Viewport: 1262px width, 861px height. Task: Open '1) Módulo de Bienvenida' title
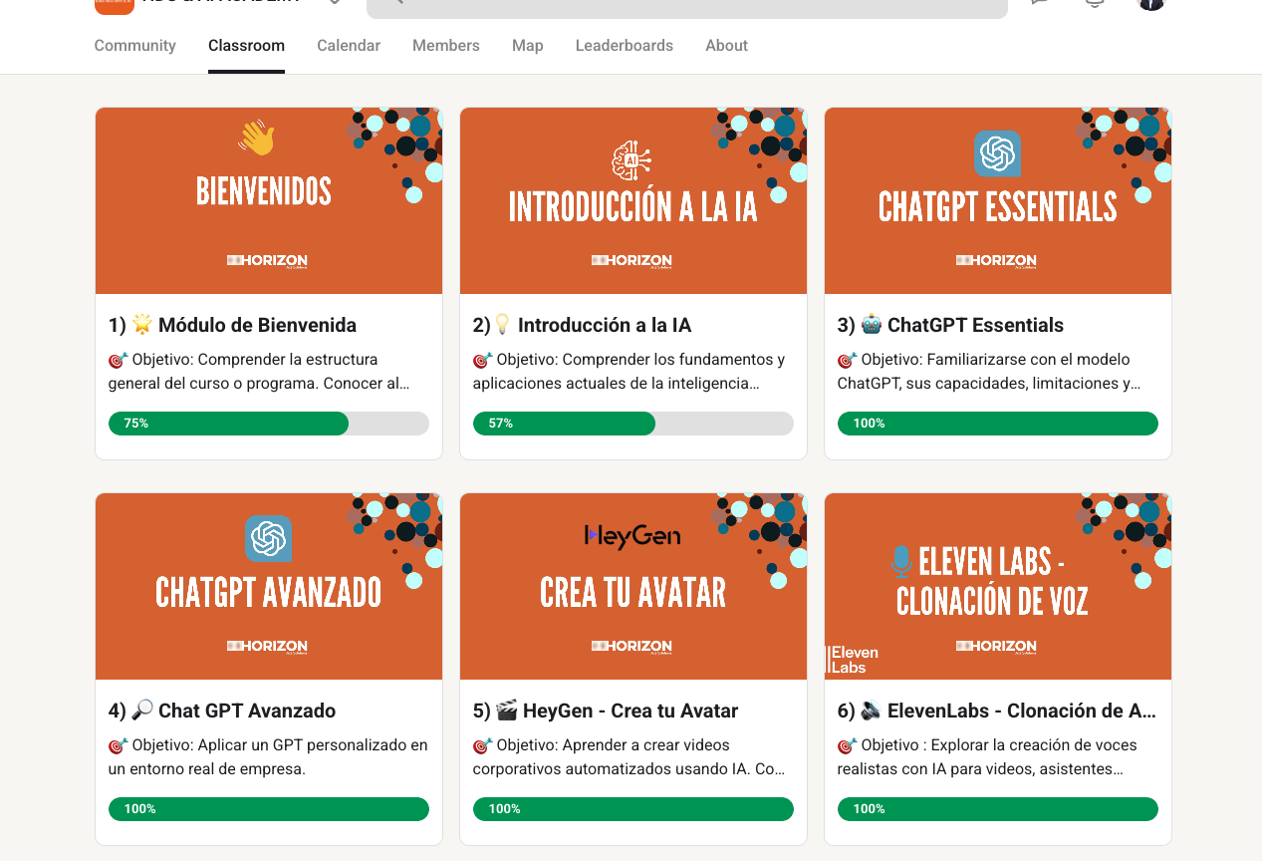pos(232,325)
